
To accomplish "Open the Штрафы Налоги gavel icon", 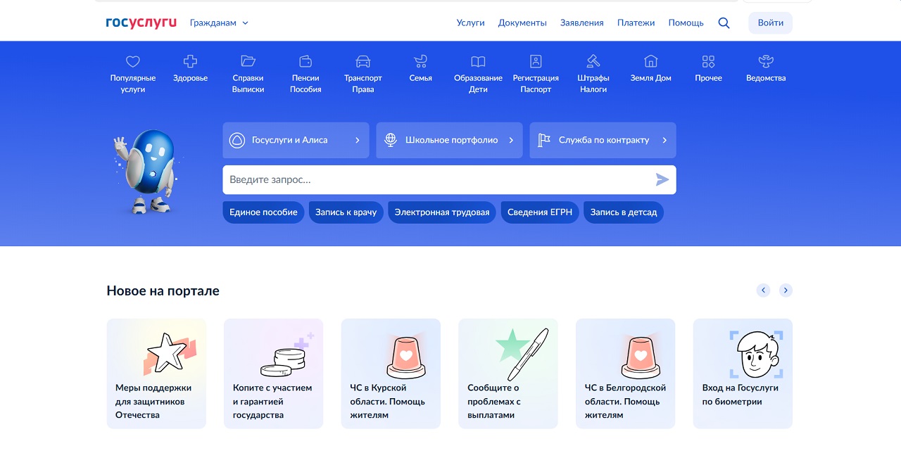I will point(593,61).
